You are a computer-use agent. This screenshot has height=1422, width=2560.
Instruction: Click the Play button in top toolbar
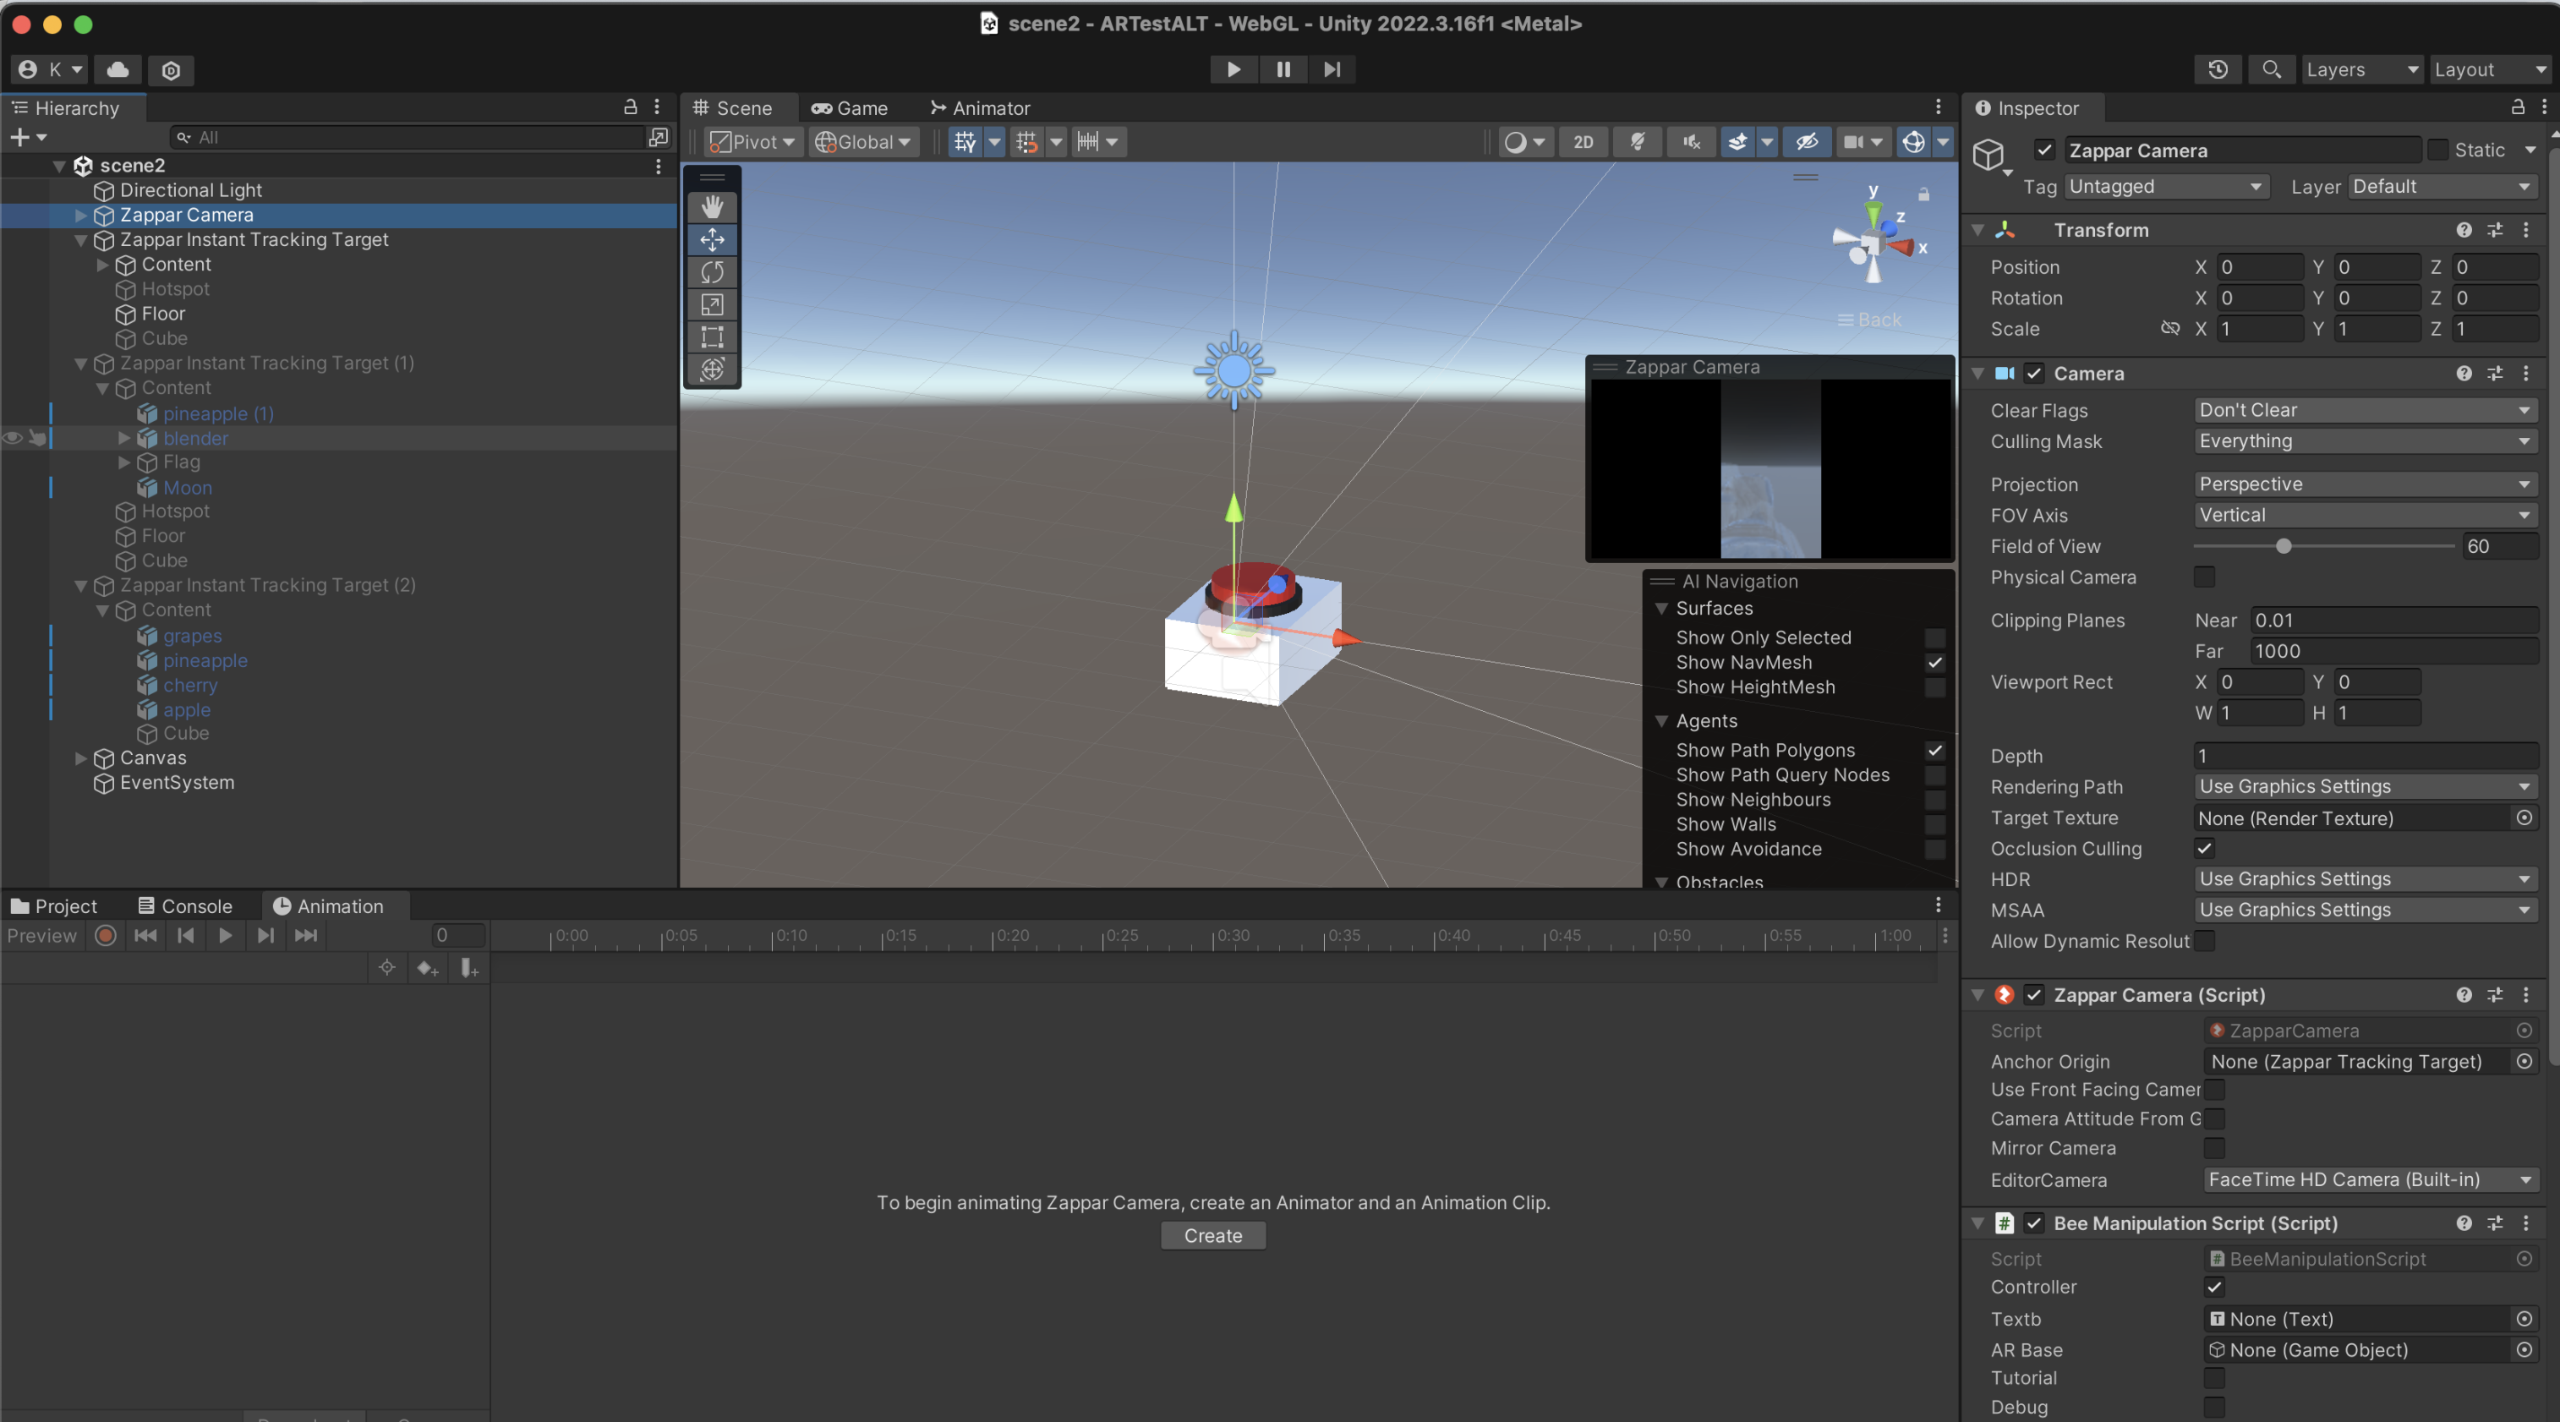pos(1234,69)
